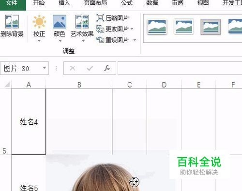Click the cell containing 姓名5
This screenshot has height=191, width=242.
(x=29, y=173)
